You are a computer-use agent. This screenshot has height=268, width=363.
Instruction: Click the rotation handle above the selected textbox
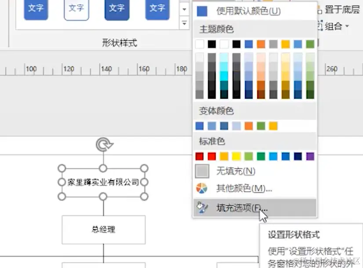pyautogui.click(x=104, y=143)
